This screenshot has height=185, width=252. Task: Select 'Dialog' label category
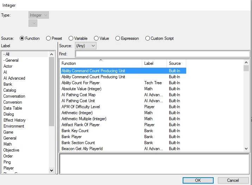tap(25, 114)
